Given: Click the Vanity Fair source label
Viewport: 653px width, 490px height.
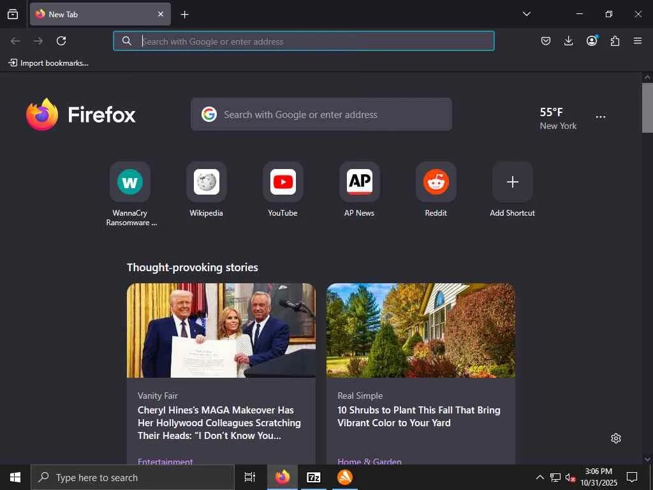Looking at the screenshot, I should (158, 396).
